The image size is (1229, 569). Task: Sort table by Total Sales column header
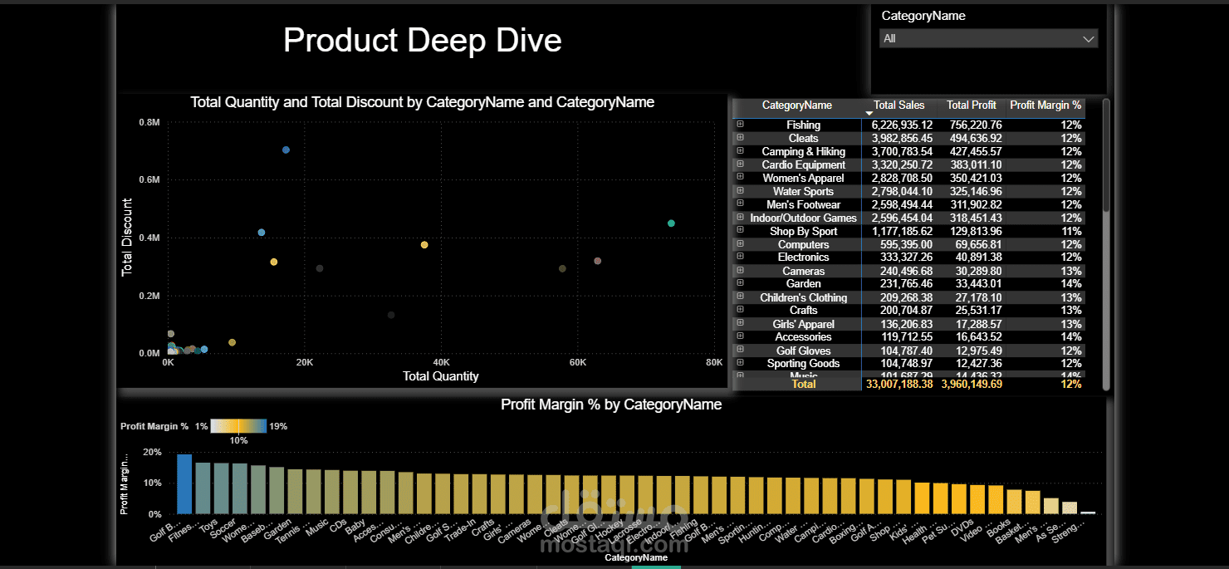pos(898,105)
